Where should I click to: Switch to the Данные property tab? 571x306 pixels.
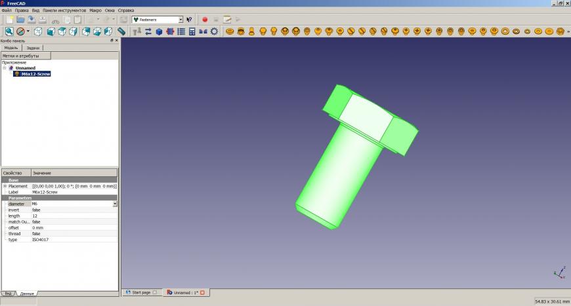[27, 294]
